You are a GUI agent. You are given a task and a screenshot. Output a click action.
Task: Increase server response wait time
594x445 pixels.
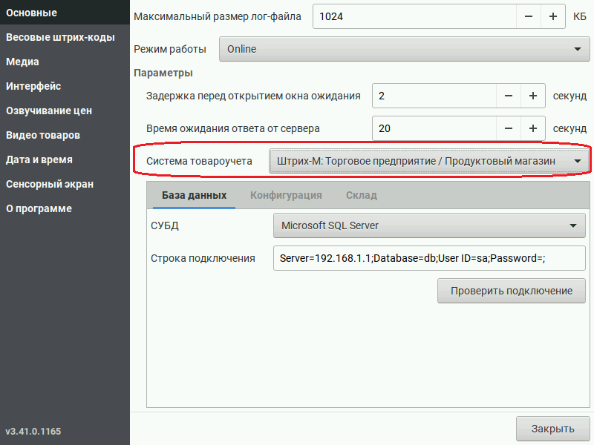533,128
